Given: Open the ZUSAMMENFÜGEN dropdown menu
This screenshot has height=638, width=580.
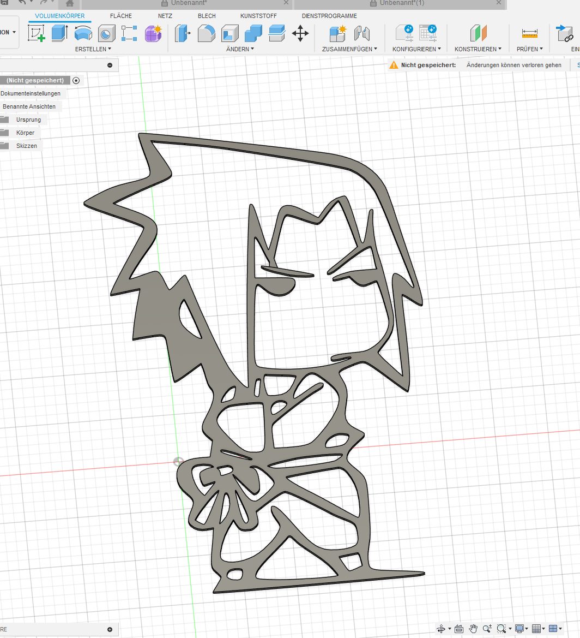Looking at the screenshot, I should point(349,49).
